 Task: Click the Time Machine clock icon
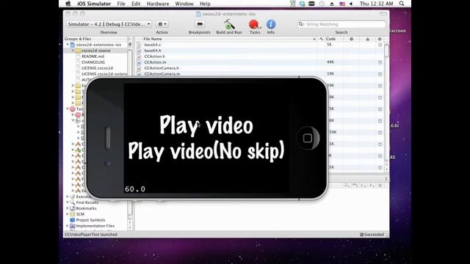coord(322,4)
